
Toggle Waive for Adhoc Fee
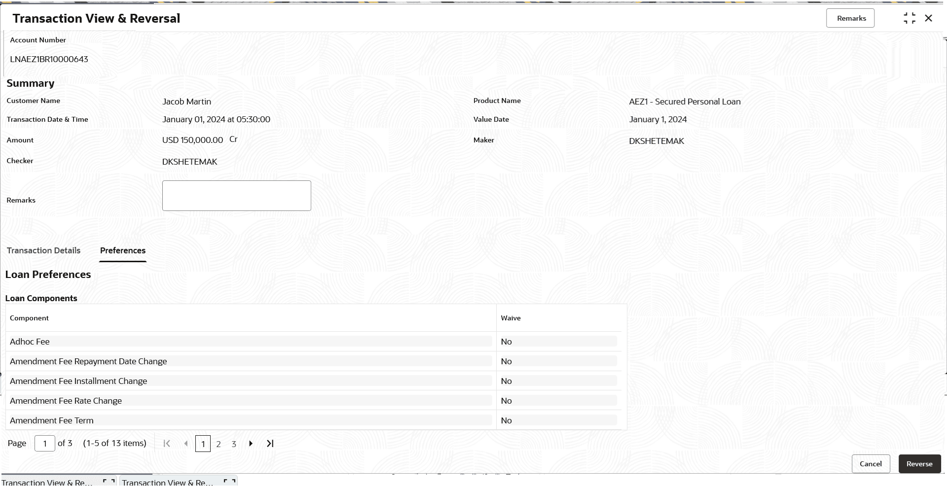point(558,341)
